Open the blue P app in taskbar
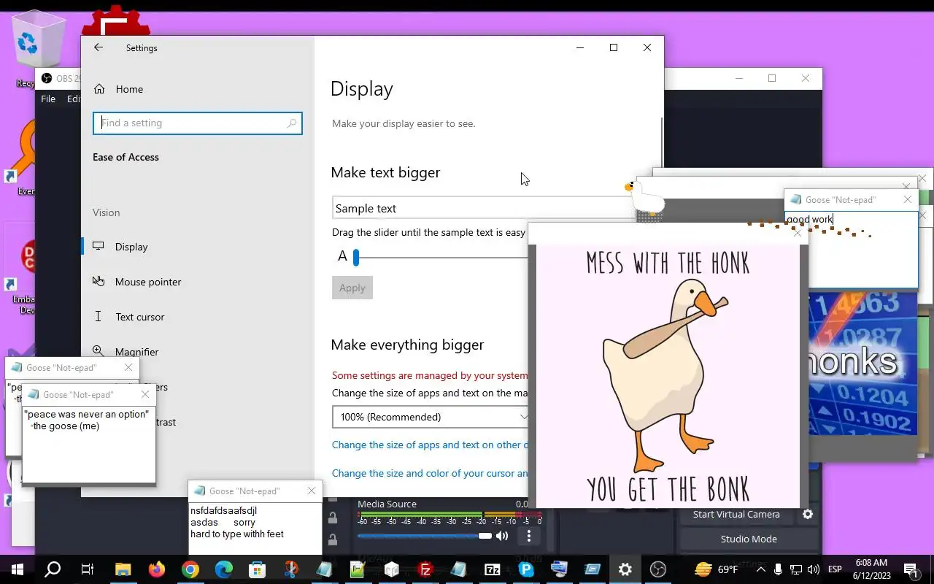934x584 pixels. pos(526,569)
